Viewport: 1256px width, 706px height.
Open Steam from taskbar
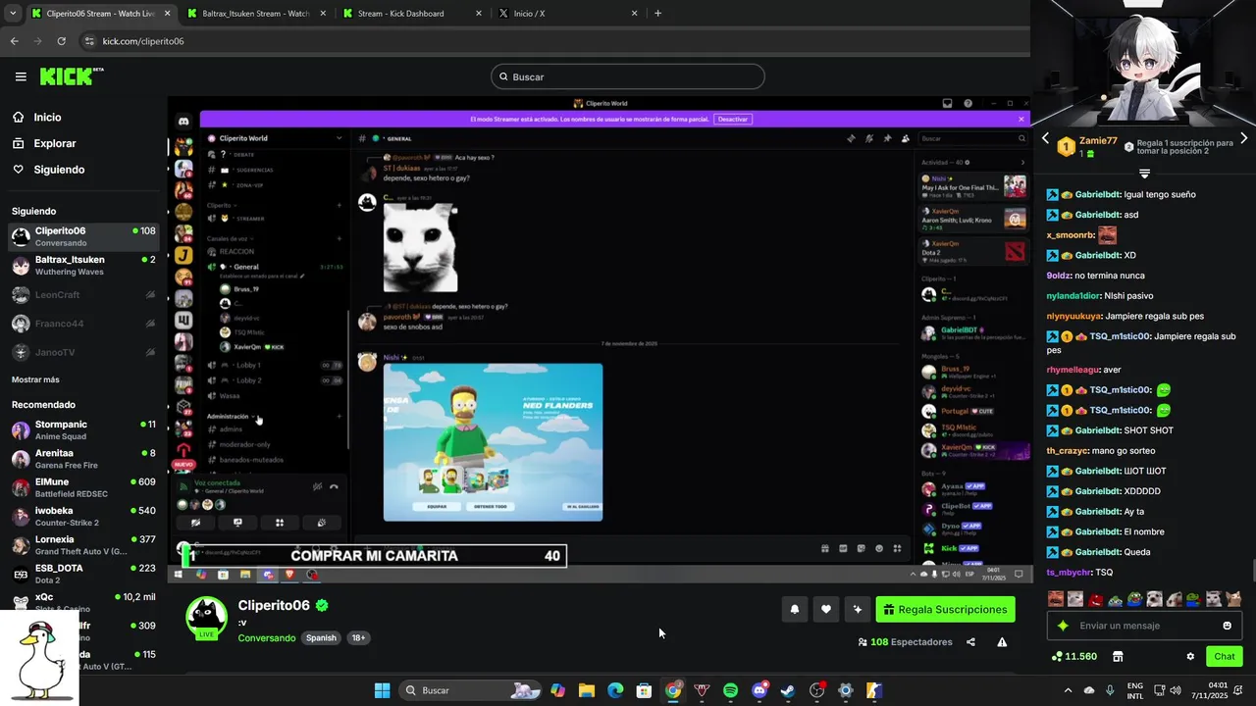pyautogui.click(x=788, y=690)
